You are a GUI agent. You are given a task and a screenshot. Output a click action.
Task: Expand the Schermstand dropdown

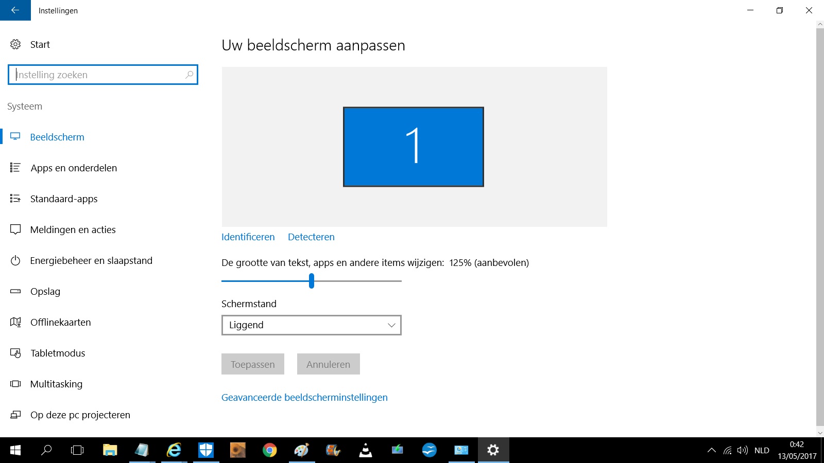pyautogui.click(x=312, y=325)
